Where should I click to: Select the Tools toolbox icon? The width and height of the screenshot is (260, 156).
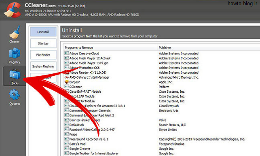coord(15,74)
